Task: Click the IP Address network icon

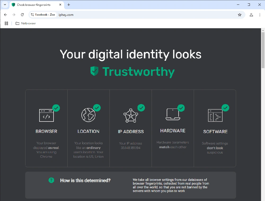Action: 130,115
